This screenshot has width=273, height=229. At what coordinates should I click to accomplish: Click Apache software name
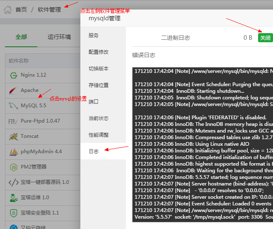[x=29, y=90]
